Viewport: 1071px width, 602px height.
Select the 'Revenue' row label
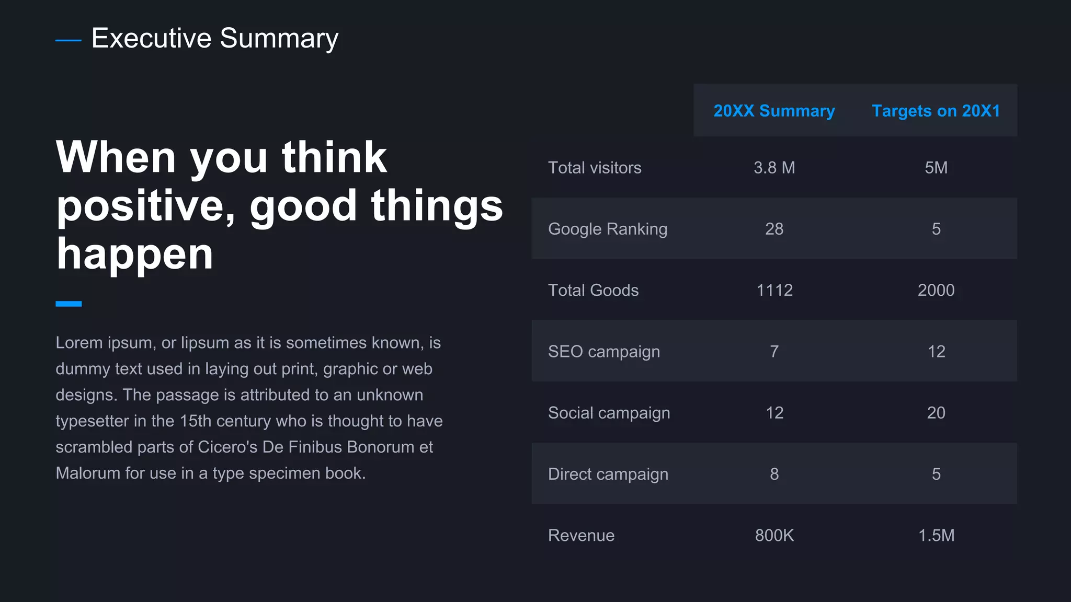point(581,535)
